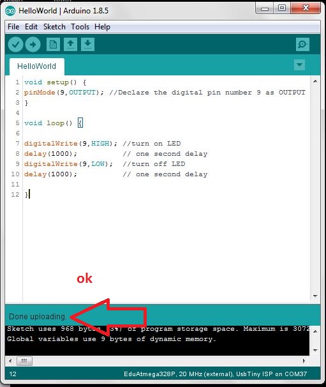Open a sketch with the up-arrow icon
Screen dimensions: 326x387
point(70,45)
